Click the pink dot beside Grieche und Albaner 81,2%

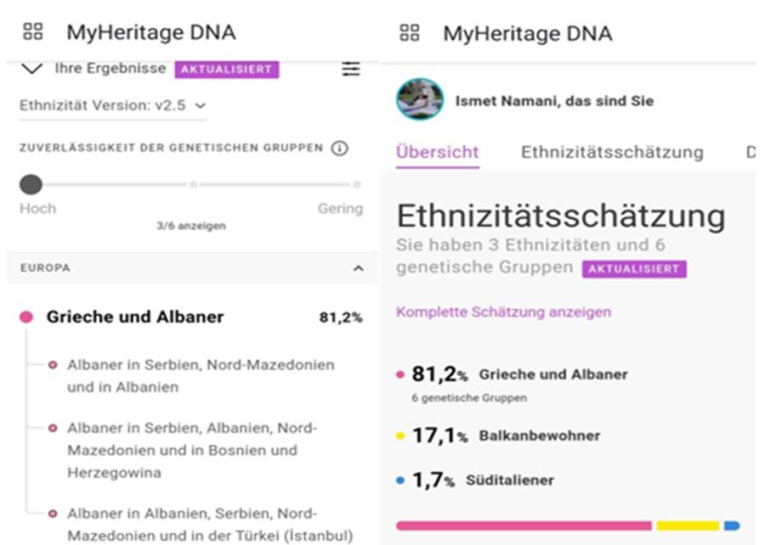[x=26, y=317]
